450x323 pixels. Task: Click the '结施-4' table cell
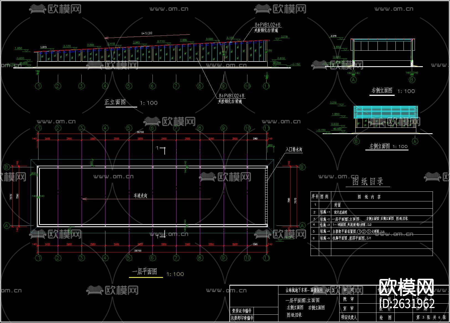pyautogui.click(x=325, y=231)
